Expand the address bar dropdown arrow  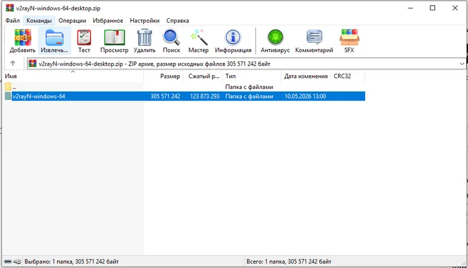[461, 64]
